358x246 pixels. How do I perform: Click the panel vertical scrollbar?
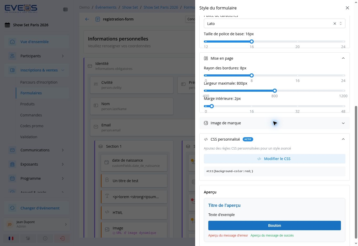(x=356, y=172)
